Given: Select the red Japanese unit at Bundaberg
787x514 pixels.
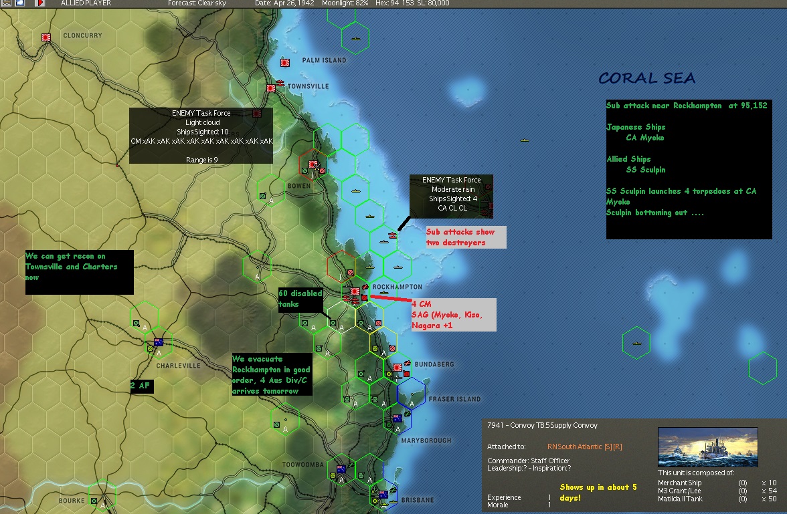Looking at the screenshot, I should tap(406, 374).
